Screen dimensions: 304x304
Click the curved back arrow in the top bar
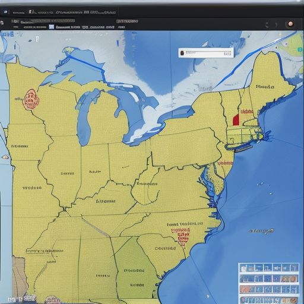(267, 25)
